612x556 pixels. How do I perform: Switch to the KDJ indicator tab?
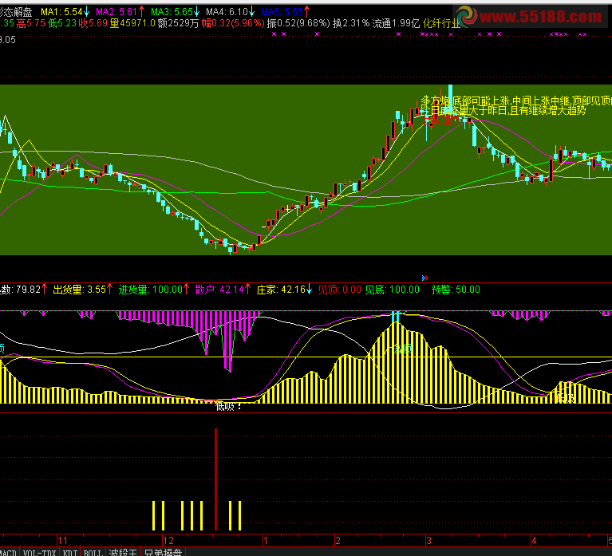tap(70, 553)
